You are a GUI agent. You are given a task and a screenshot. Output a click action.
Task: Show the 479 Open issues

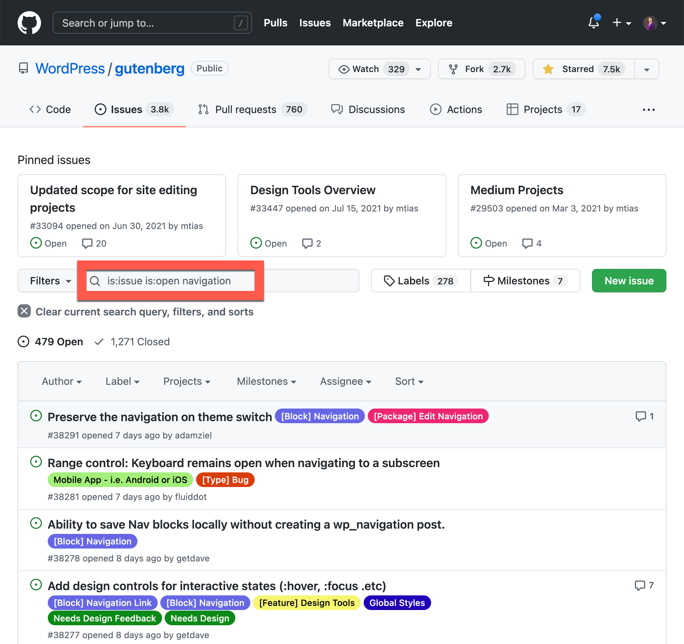[51, 341]
